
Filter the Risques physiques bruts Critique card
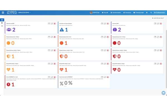pyautogui.click(x=155, y=37)
